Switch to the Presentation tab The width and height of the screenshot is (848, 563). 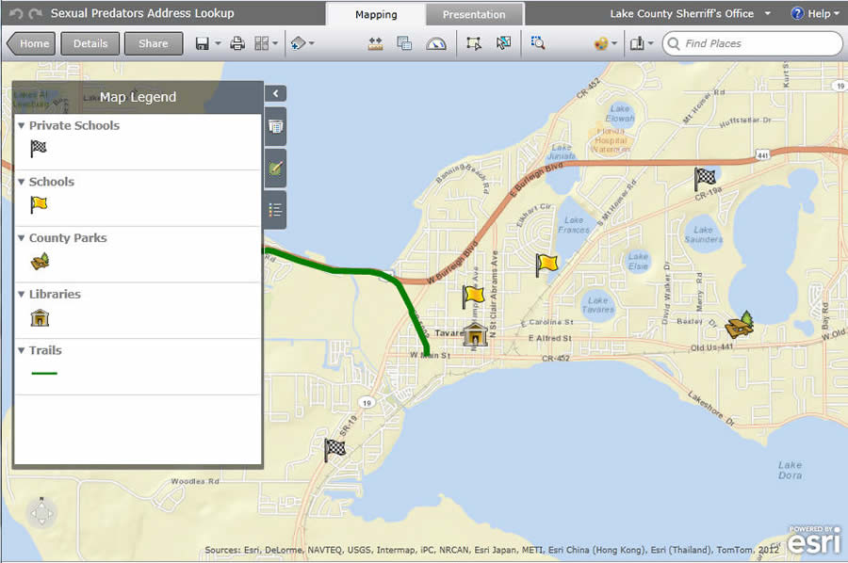(475, 14)
